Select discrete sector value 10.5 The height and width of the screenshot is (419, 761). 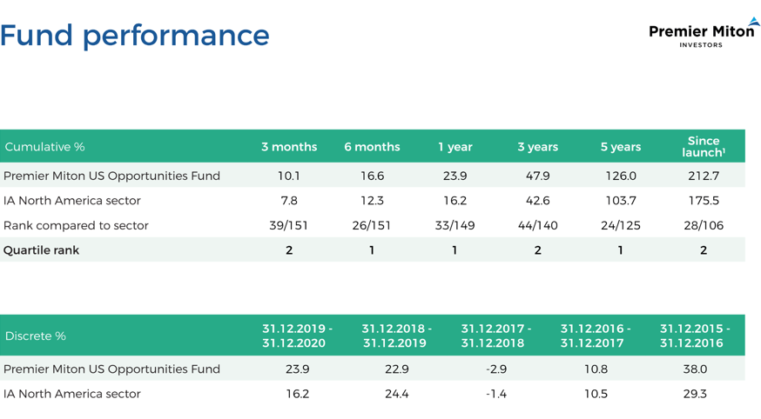pos(596,394)
